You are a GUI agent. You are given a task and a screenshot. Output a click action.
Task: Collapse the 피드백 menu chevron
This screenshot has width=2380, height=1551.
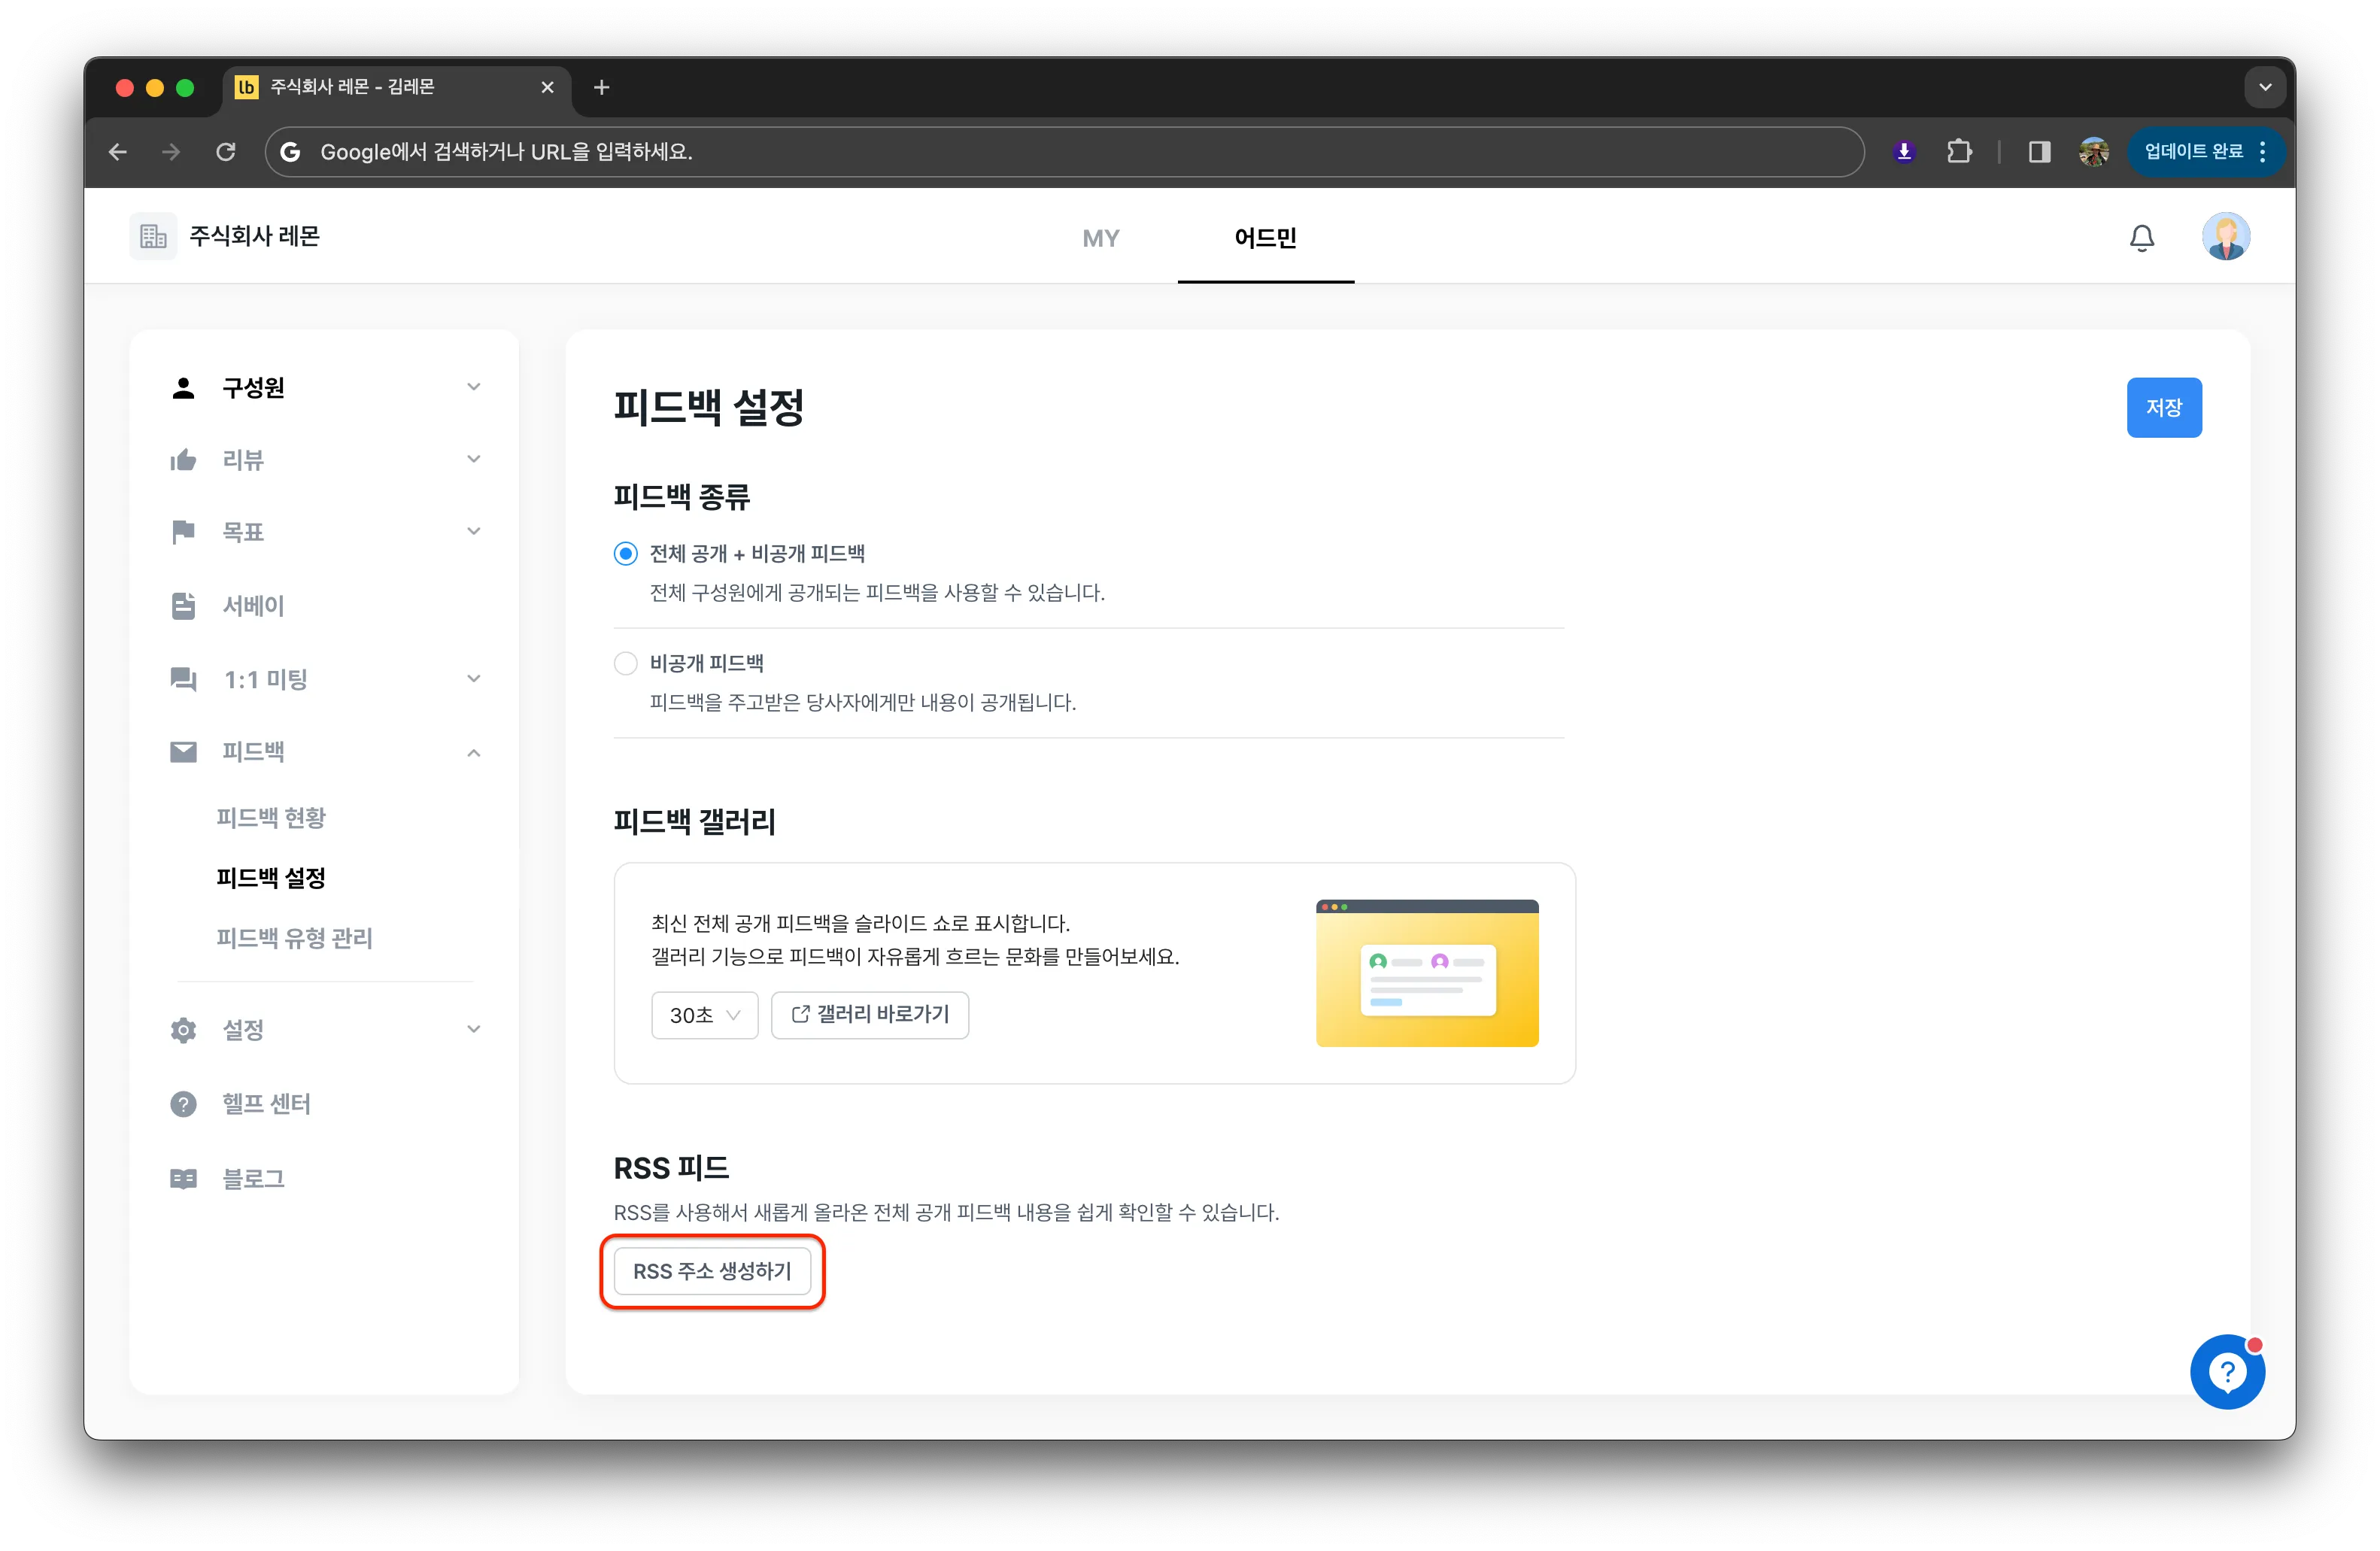(474, 753)
